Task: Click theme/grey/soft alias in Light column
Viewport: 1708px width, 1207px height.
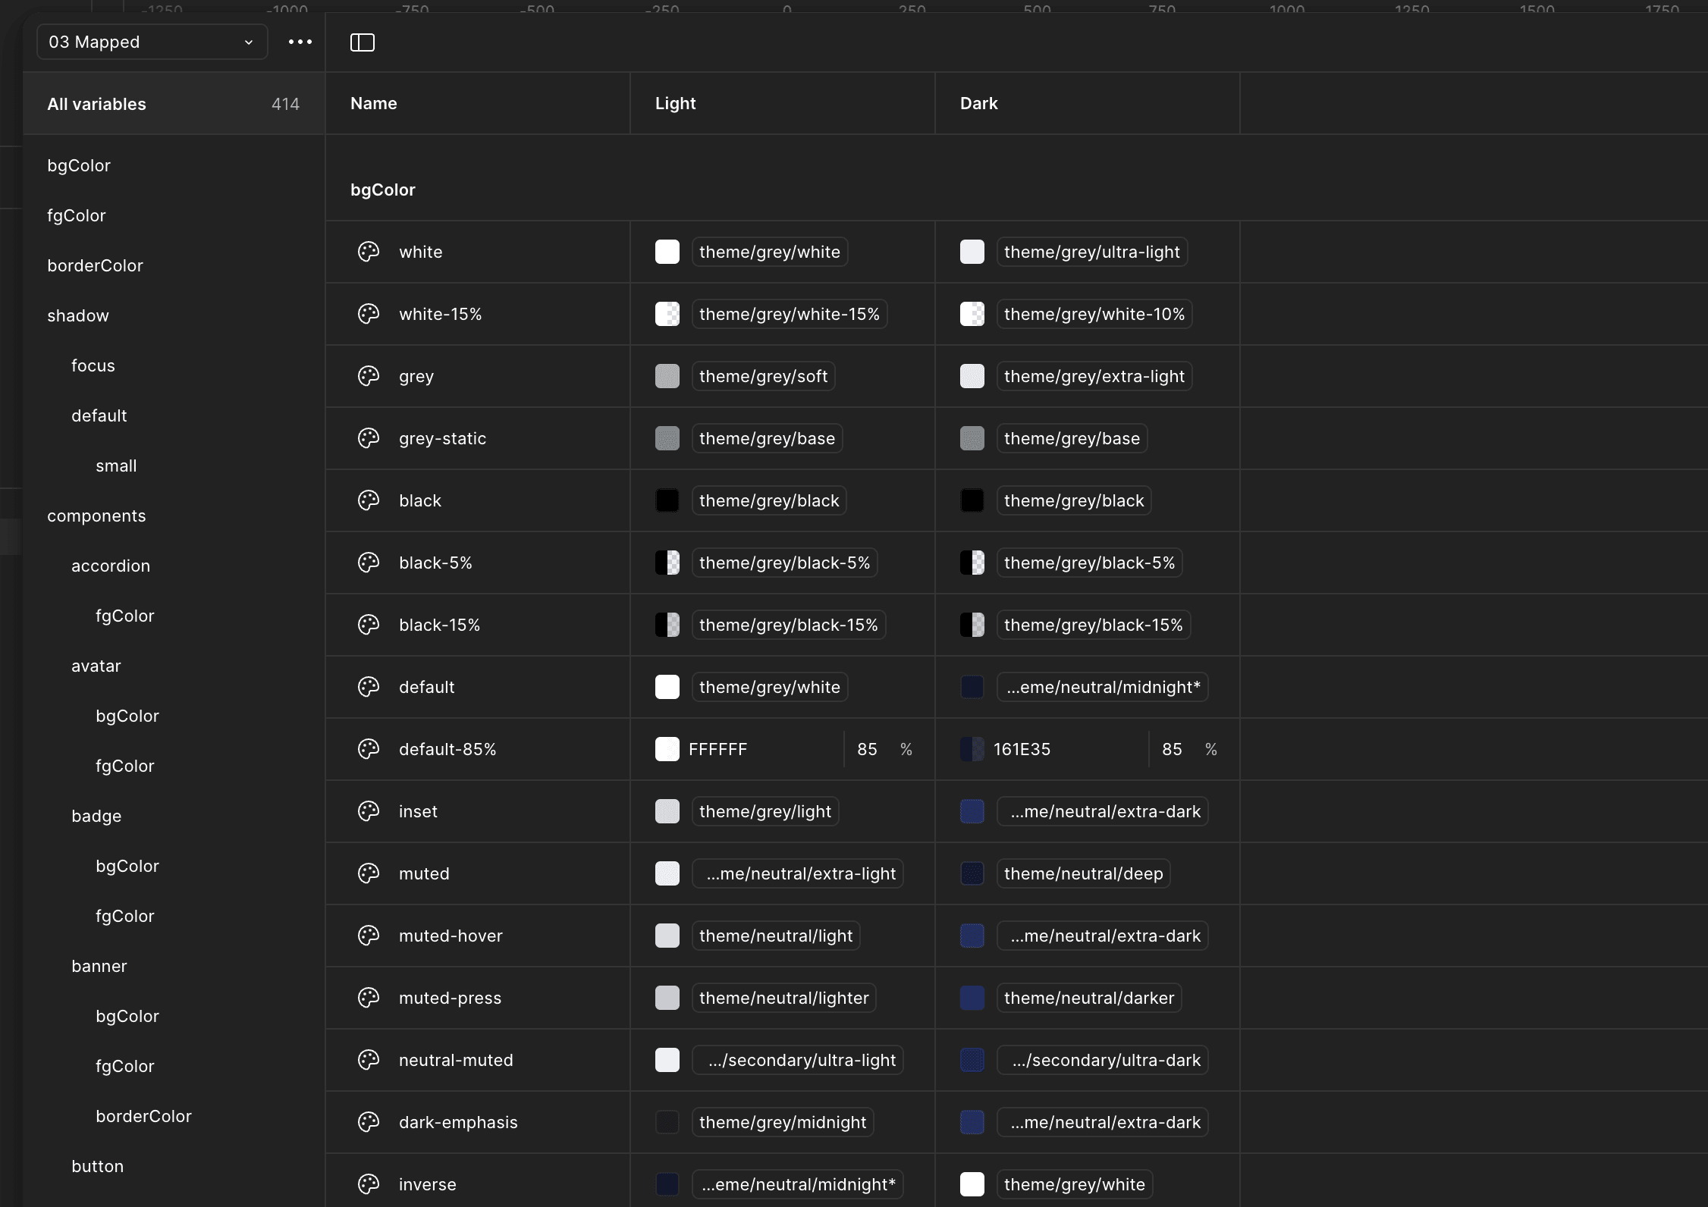Action: coord(763,376)
